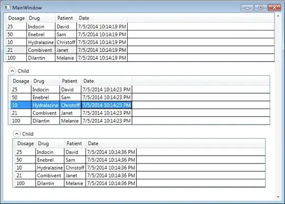
Task: Sort top grid by Patient column header
Action: [66, 18]
